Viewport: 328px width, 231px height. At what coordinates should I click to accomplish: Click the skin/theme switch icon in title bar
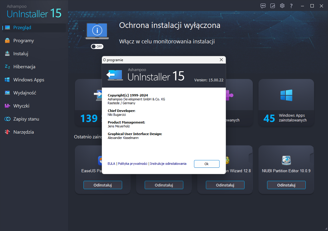(x=272, y=6)
